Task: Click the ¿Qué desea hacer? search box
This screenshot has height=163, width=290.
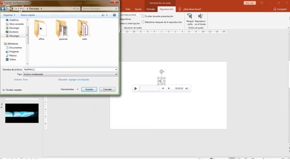Action: 192,9
